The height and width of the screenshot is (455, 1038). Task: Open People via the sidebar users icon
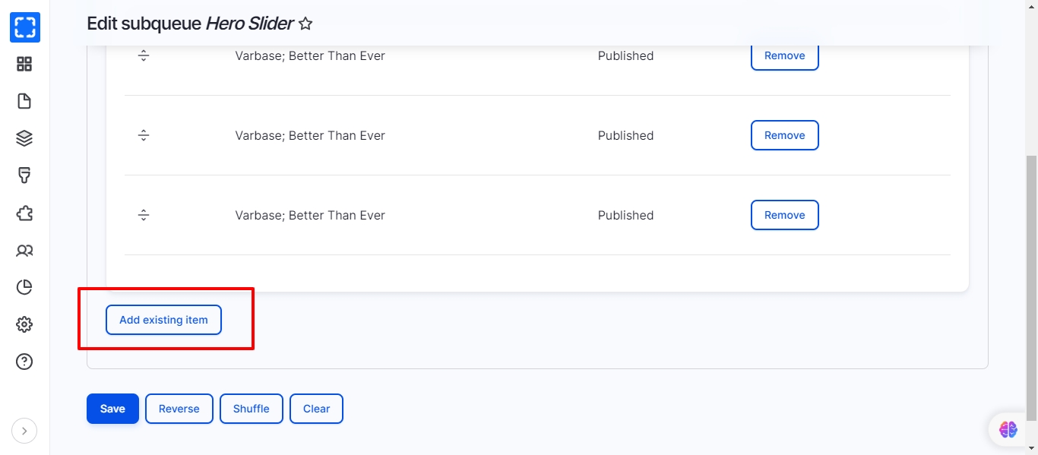[x=24, y=250]
